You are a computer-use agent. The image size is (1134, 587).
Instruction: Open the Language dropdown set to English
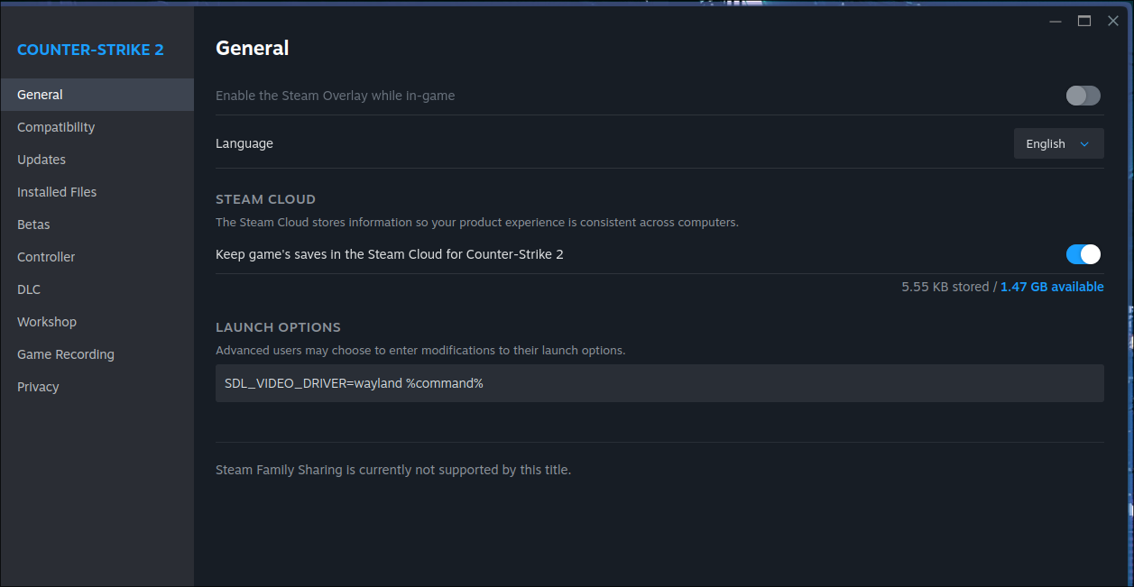tap(1059, 143)
